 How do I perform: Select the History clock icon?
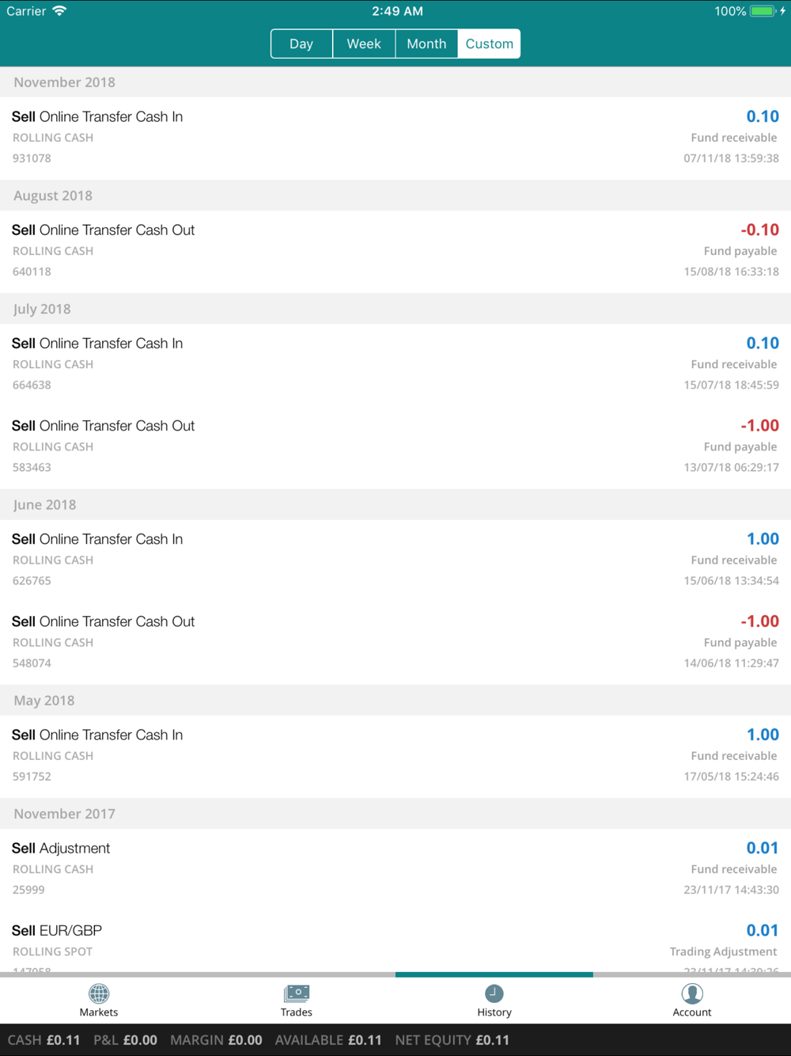click(494, 994)
